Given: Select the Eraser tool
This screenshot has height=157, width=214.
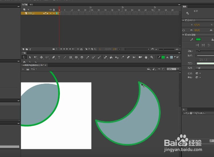Looking at the screenshot, I should [x=128, y=57].
